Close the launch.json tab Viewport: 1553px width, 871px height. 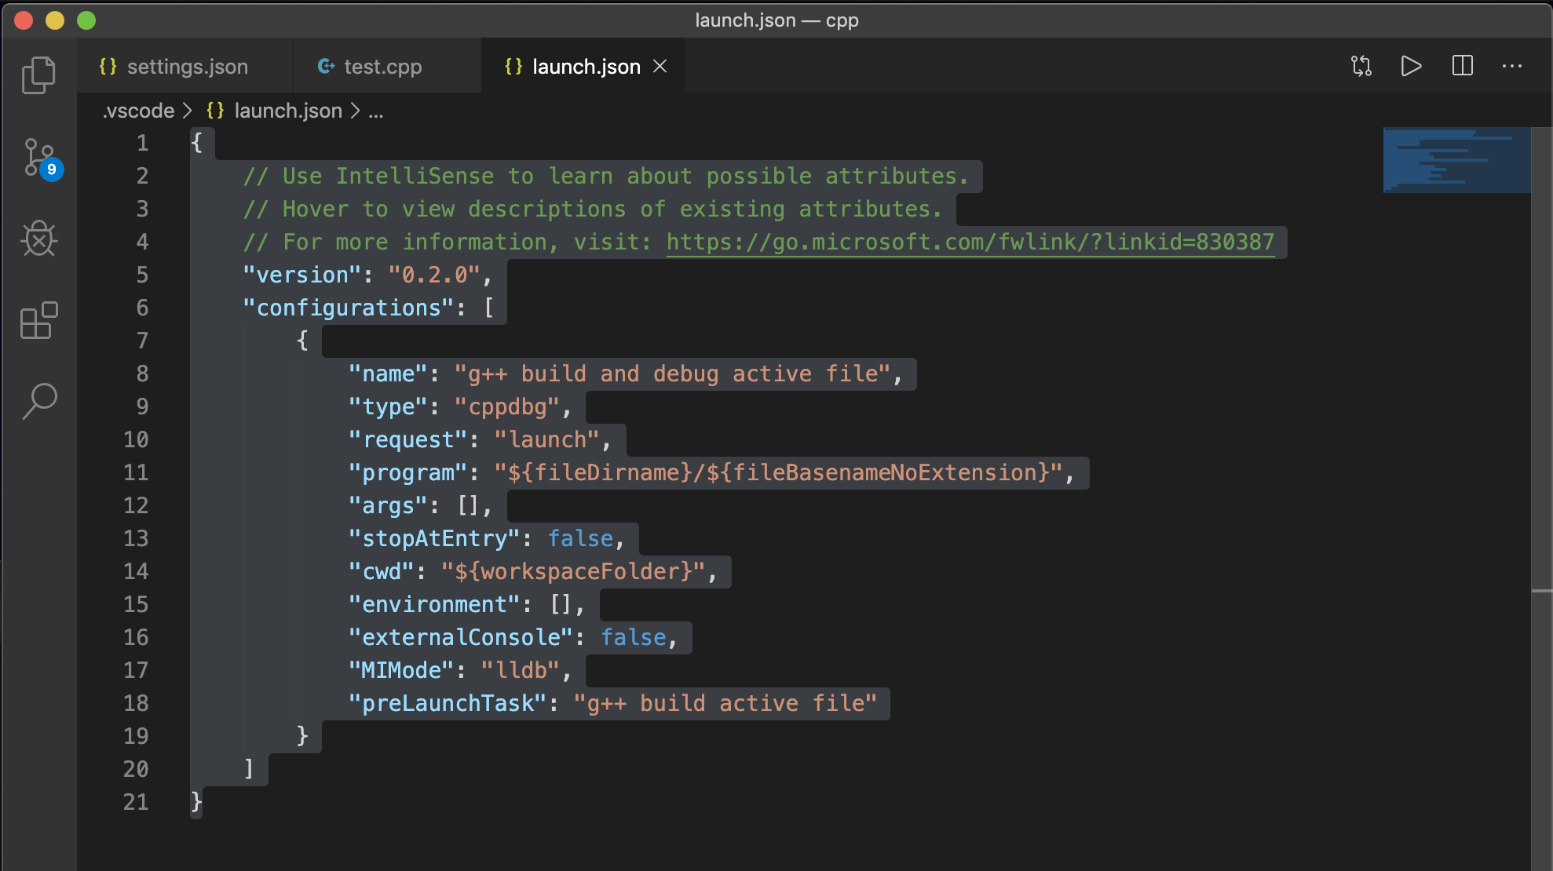coord(660,67)
